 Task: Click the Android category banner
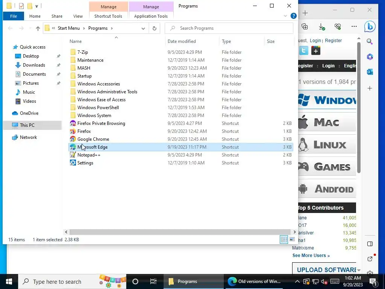327,189
